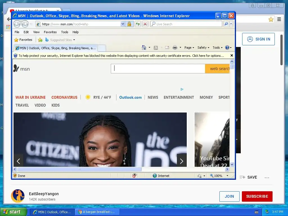Open the Favorites menu

[50, 32]
